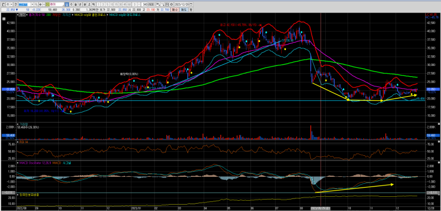Click the stock name field showing 레이

click(x=57, y=5)
